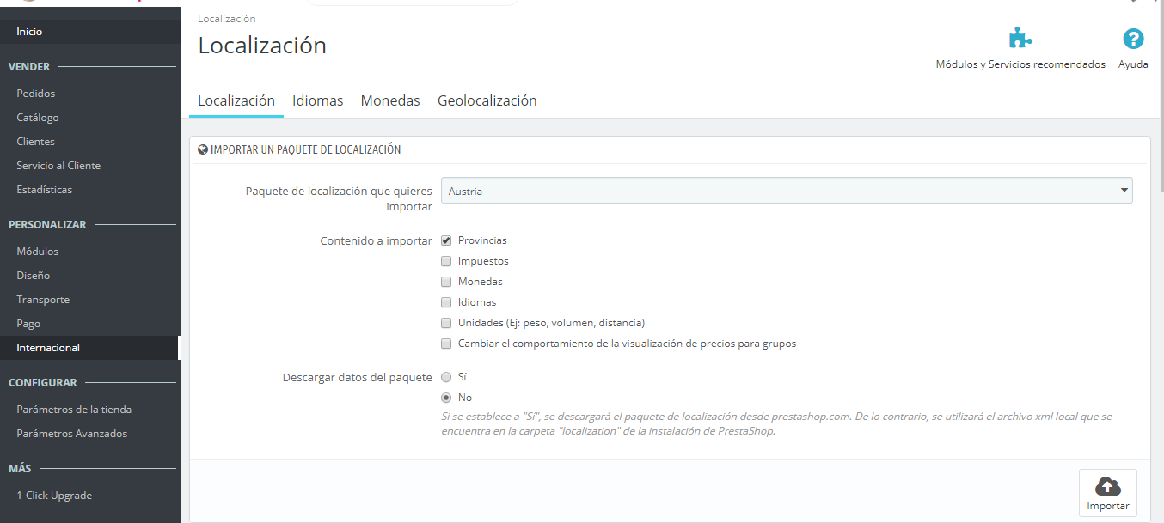
Task: Tick the Monedas checkbox
Action: pos(446,282)
